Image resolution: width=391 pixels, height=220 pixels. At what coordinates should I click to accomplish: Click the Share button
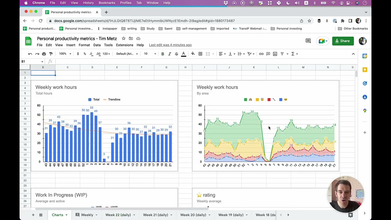tap(343, 41)
